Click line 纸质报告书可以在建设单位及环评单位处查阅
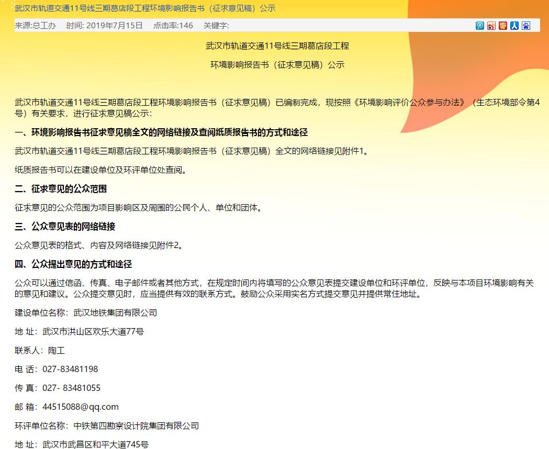 click(x=102, y=170)
